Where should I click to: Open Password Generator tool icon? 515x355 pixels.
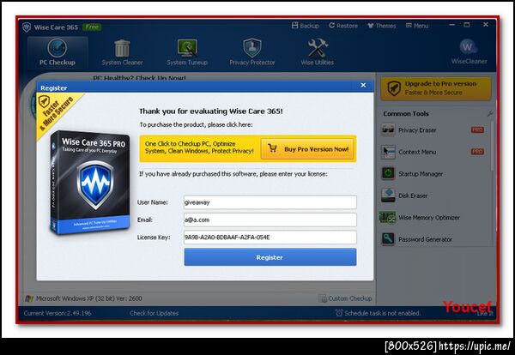coord(388,239)
